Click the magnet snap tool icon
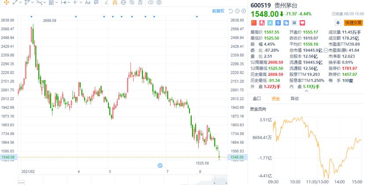The image size is (365, 185). (x=115, y=3)
